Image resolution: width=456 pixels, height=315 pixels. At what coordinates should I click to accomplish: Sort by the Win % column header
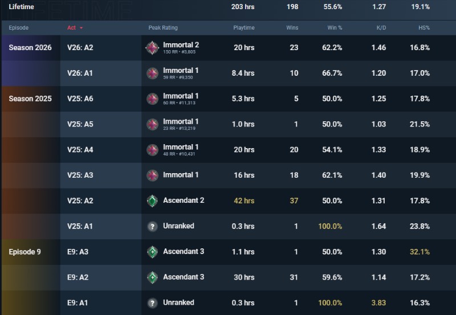click(x=335, y=27)
